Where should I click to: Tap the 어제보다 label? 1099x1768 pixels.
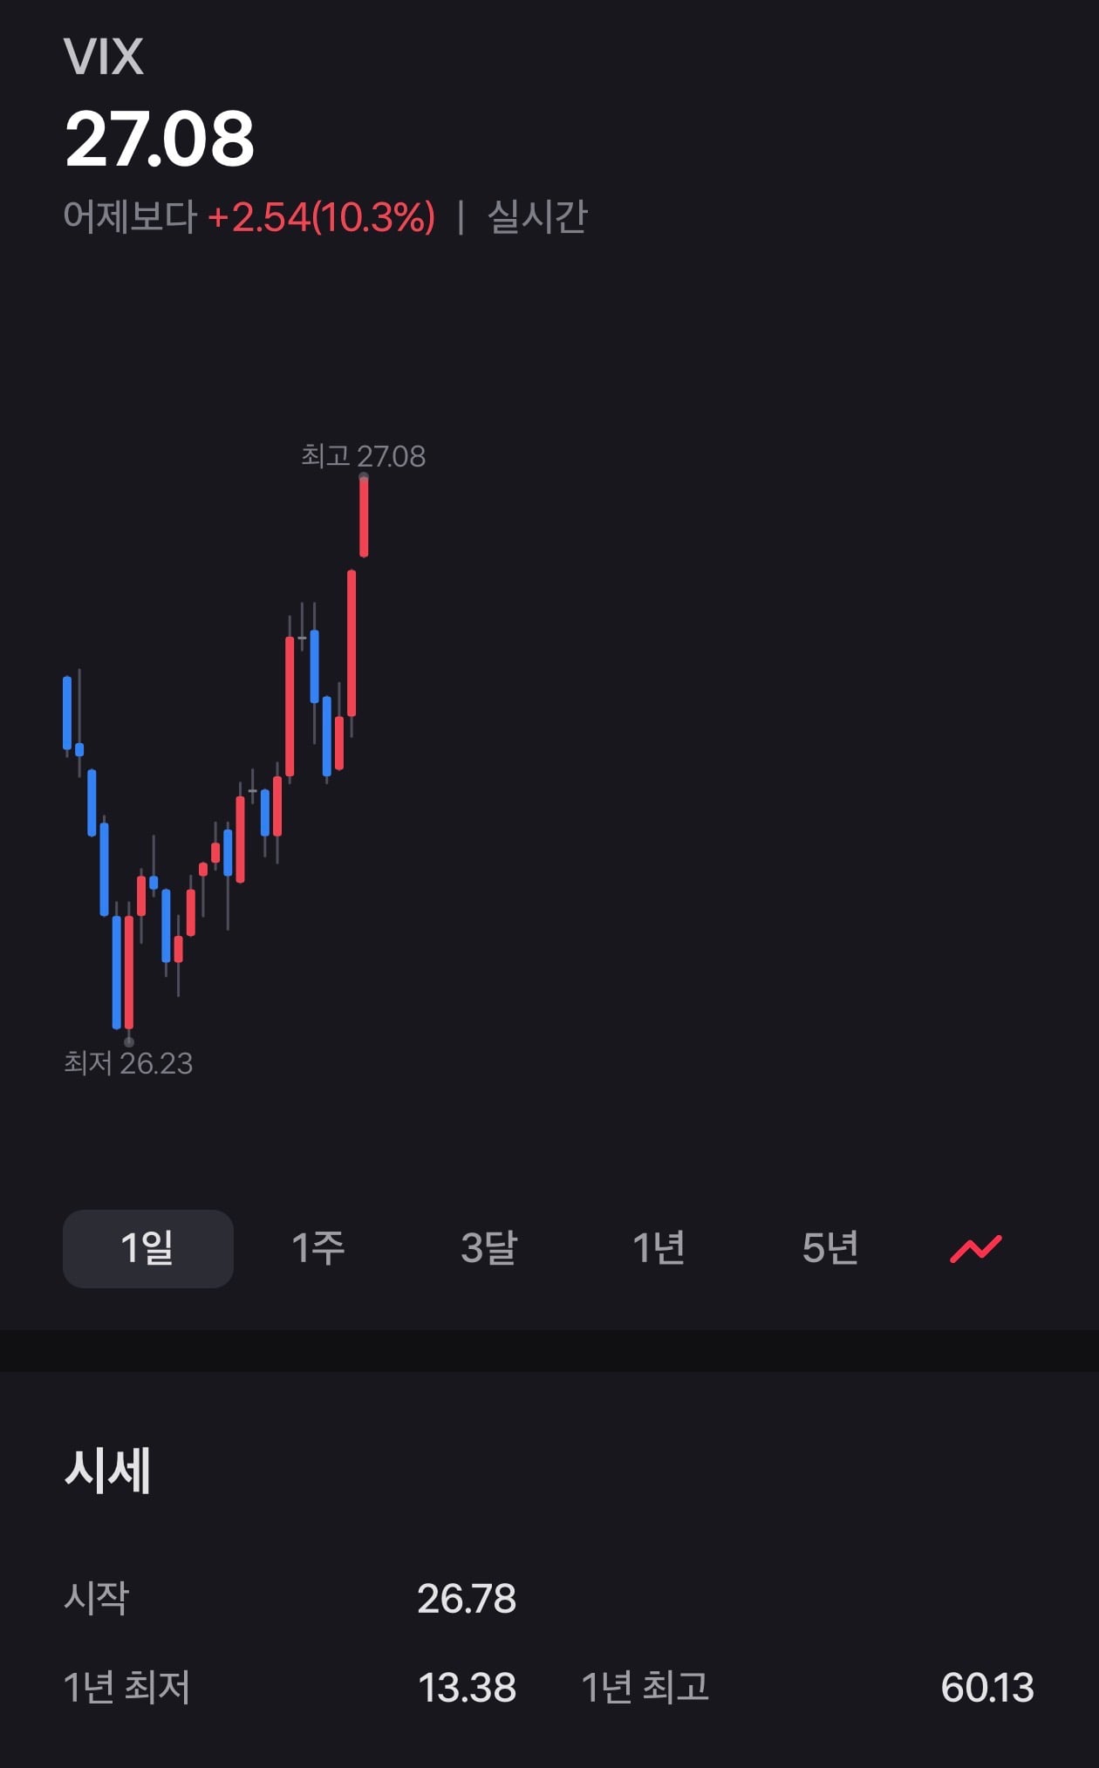(x=131, y=216)
